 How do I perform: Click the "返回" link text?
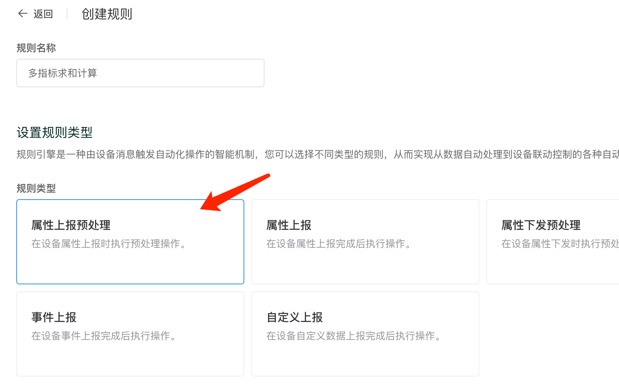pyautogui.click(x=43, y=14)
